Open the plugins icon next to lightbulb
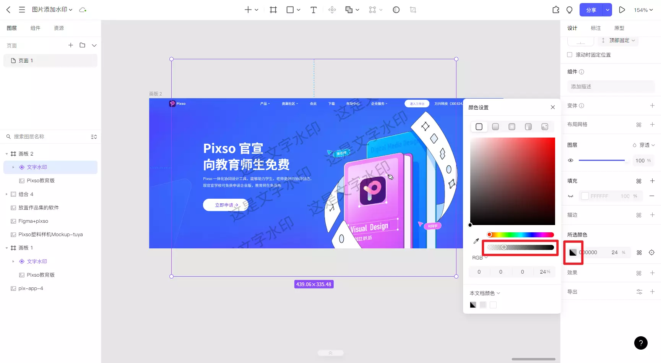 556,10
